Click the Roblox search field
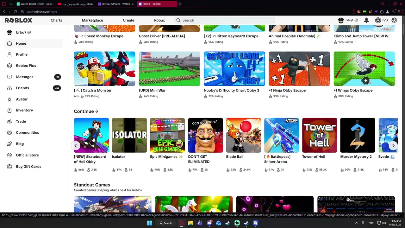 (225, 20)
